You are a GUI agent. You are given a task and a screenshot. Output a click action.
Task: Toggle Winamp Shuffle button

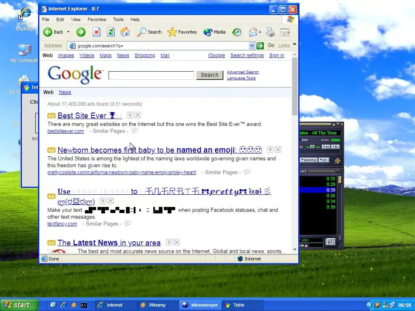coord(308,160)
